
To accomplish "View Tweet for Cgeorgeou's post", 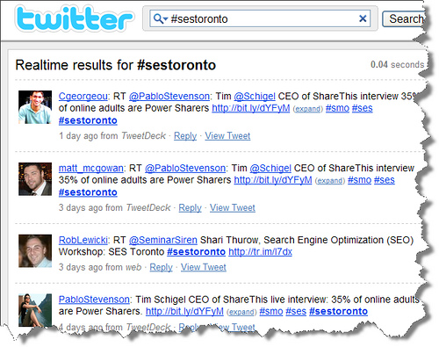I will [227, 136].
